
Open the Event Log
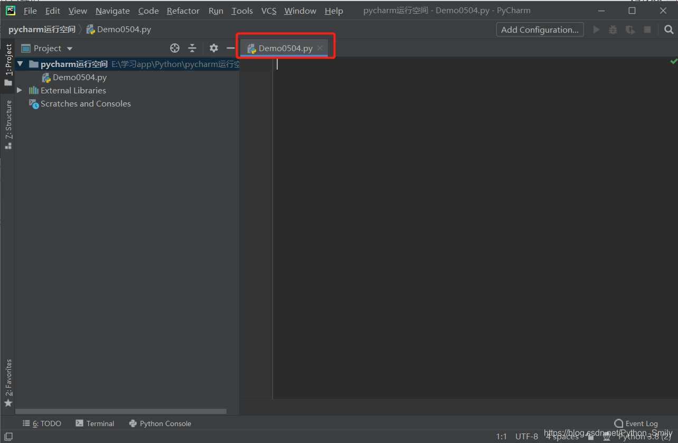coord(636,423)
